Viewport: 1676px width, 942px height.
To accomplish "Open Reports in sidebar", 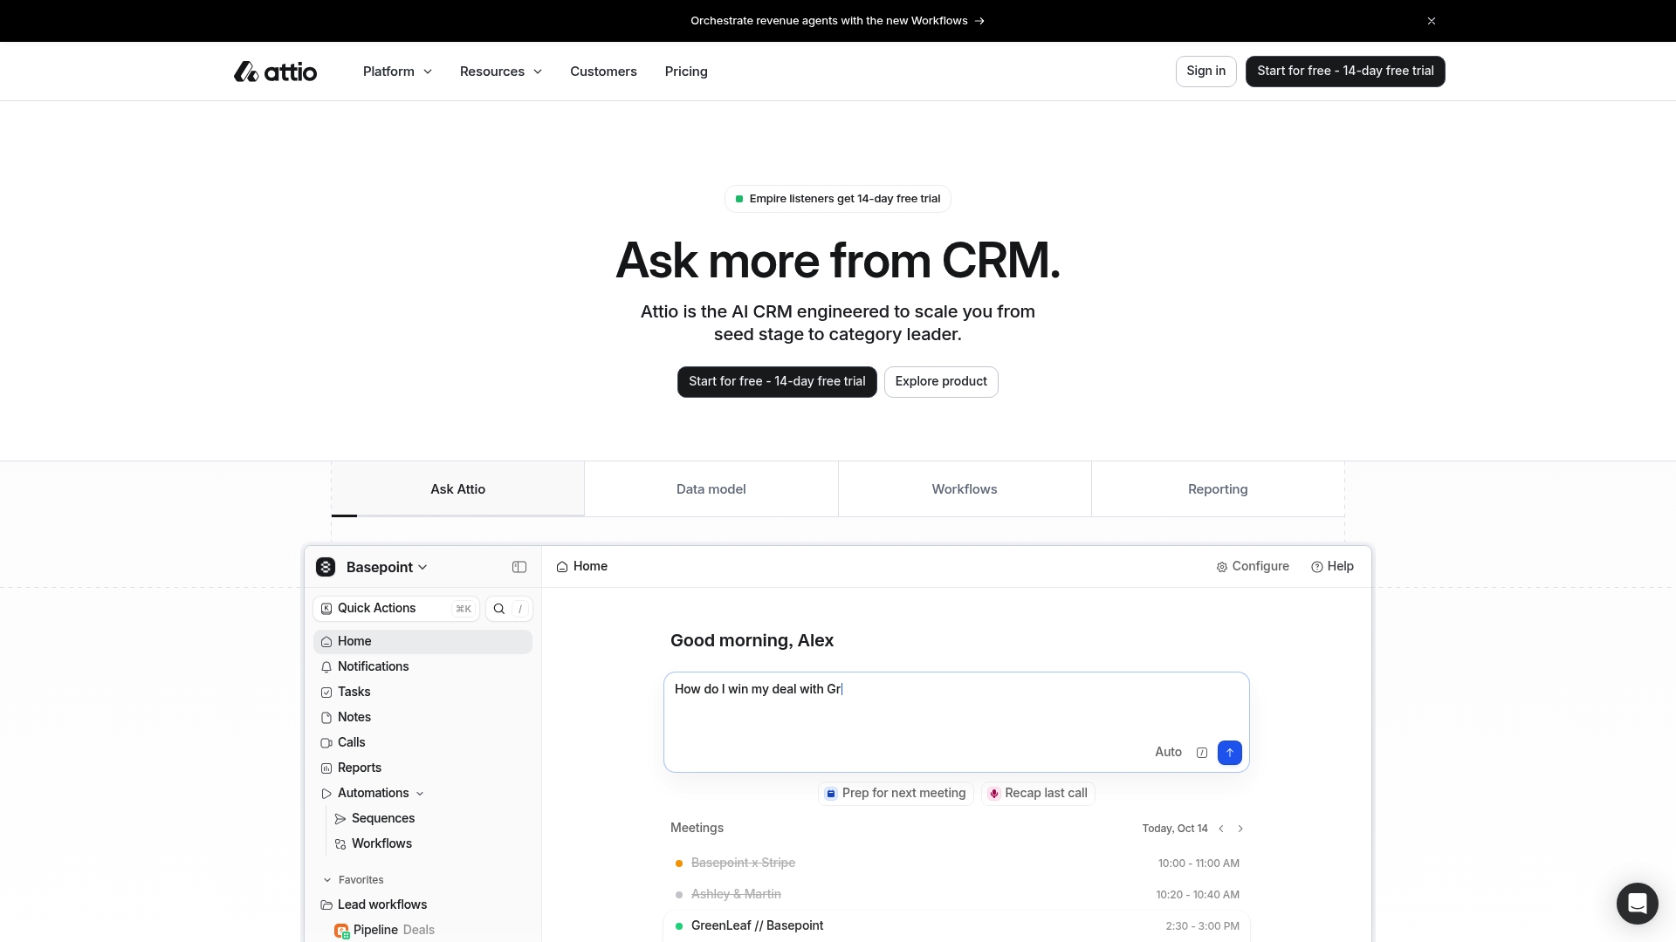I will pos(422,768).
